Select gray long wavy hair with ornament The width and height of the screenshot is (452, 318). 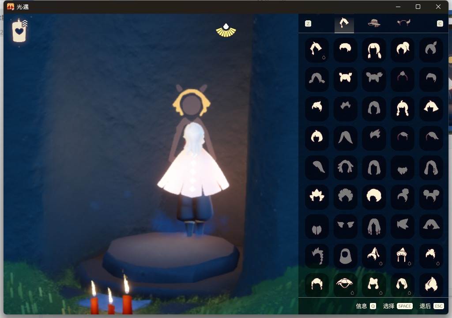tap(431, 167)
